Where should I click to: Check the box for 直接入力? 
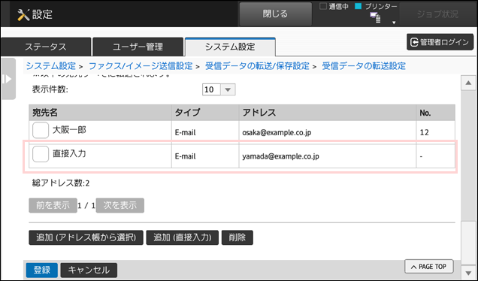tap(41, 154)
